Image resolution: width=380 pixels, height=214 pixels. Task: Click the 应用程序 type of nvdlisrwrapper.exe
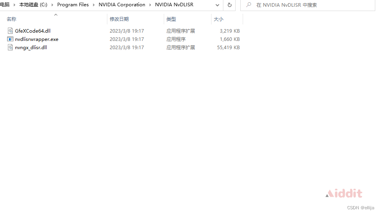point(176,39)
